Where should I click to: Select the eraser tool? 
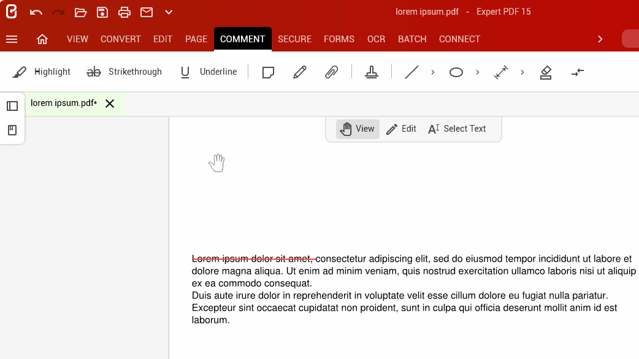point(546,72)
